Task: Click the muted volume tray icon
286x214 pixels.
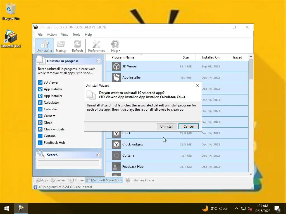Action: (x=250, y=208)
